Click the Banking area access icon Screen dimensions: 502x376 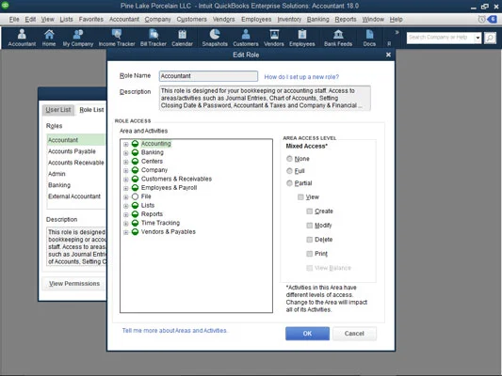coord(135,152)
